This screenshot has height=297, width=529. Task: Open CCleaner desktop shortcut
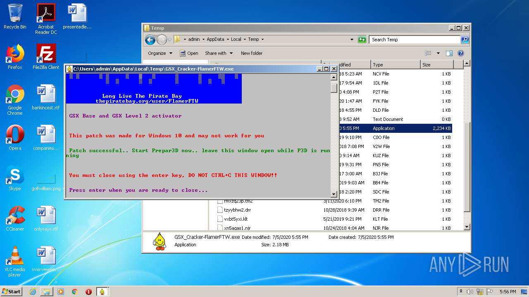coord(15,219)
